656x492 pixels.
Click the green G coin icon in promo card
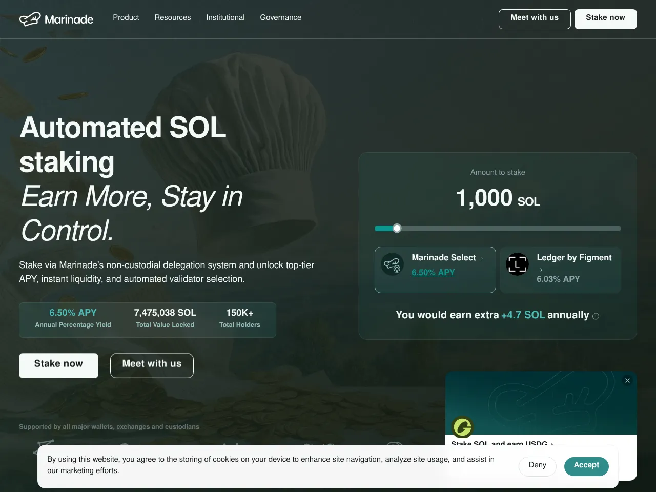[462, 427]
